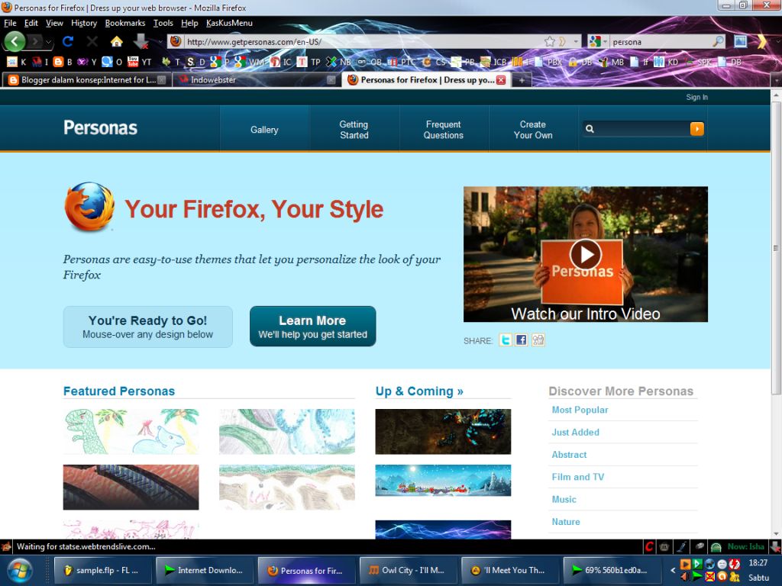The width and height of the screenshot is (782, 586).
Task: Open the YouTube 'YT' bookmark
Action: tap(140, 62)
